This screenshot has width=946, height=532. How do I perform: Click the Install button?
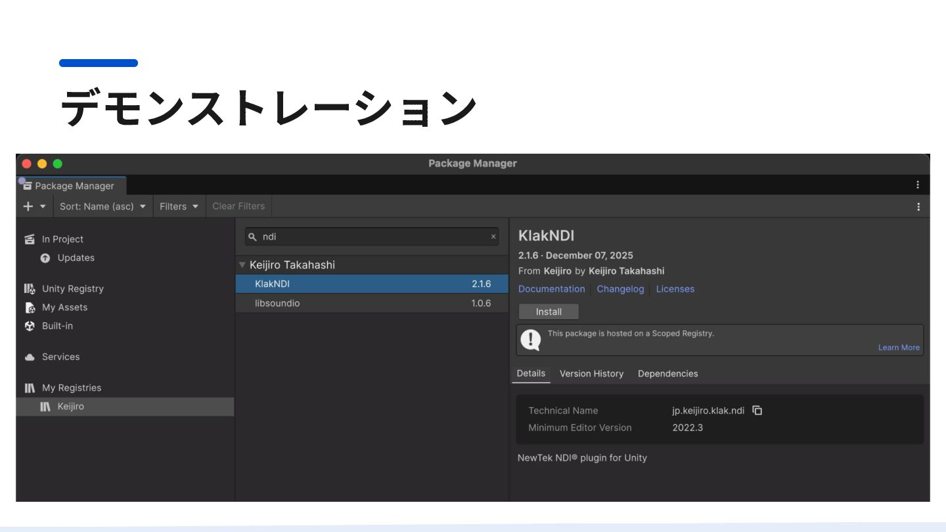[549, 311]
